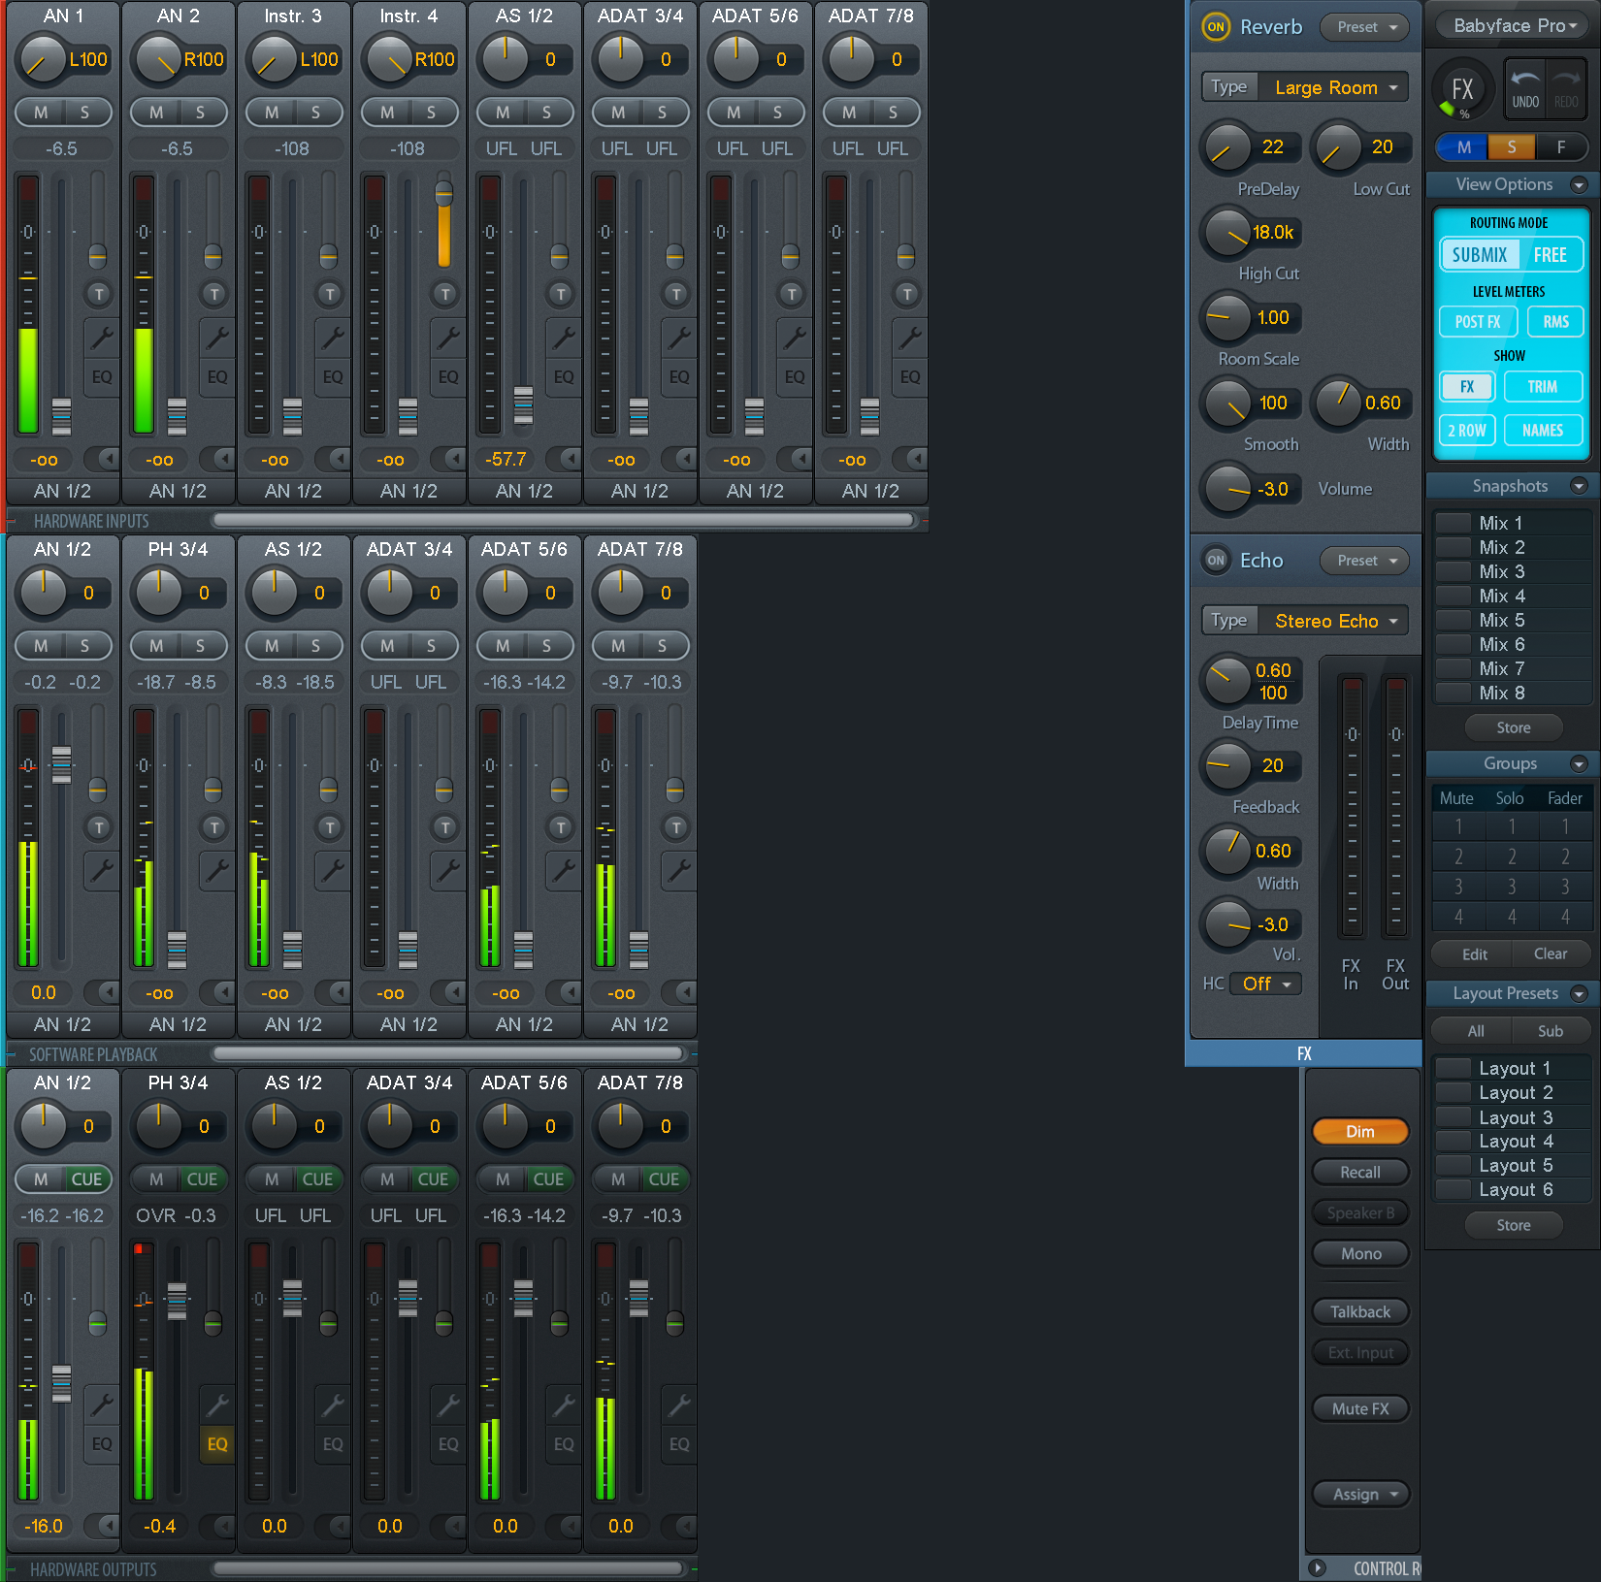Select Layout 2 preset

coord(1515,1092)
